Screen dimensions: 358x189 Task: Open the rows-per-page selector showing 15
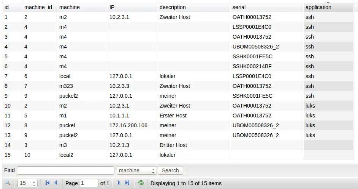coord(27,183)
